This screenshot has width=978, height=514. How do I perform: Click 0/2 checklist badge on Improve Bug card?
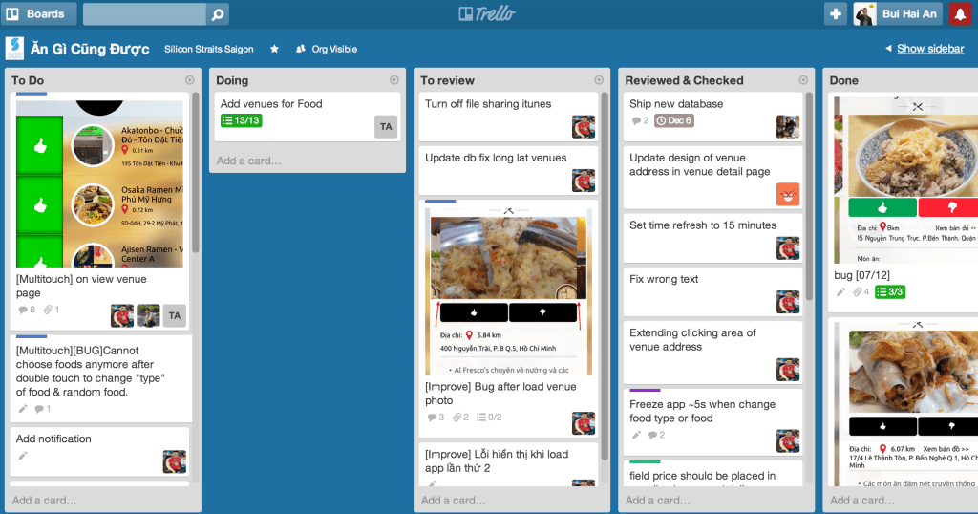coord(489,418)
